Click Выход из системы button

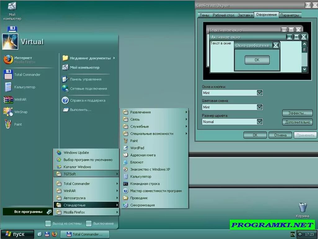(64, 223)
